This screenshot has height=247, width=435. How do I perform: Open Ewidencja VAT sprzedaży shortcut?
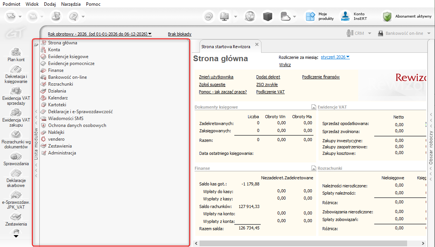tap(16, 96)
